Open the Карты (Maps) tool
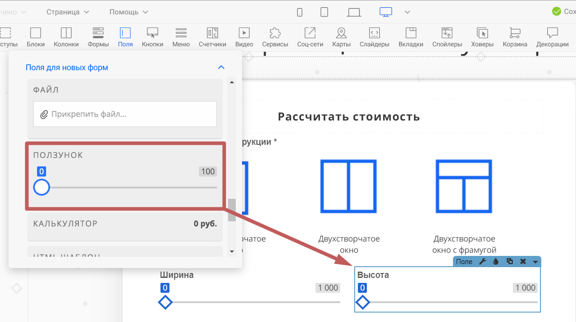Viewport: 576px width, 322px height. (x=341, y=37)
